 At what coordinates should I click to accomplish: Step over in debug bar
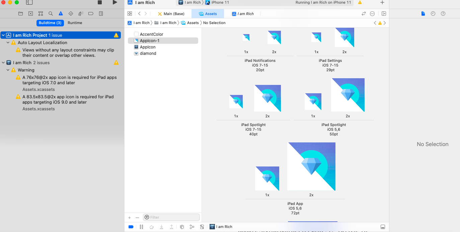[x=151, y=227]
